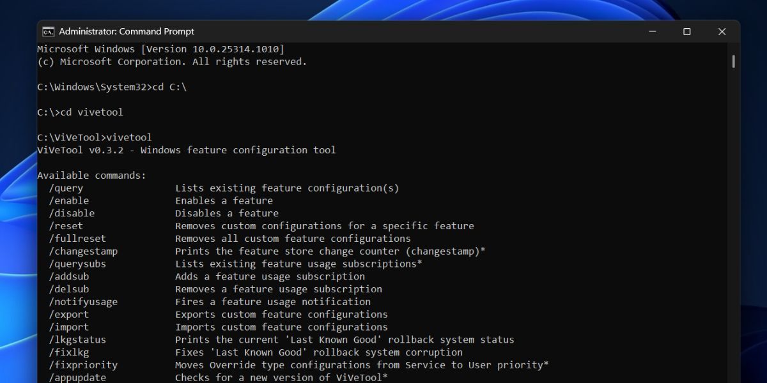Click the 'Available commands:' heading

92,176
